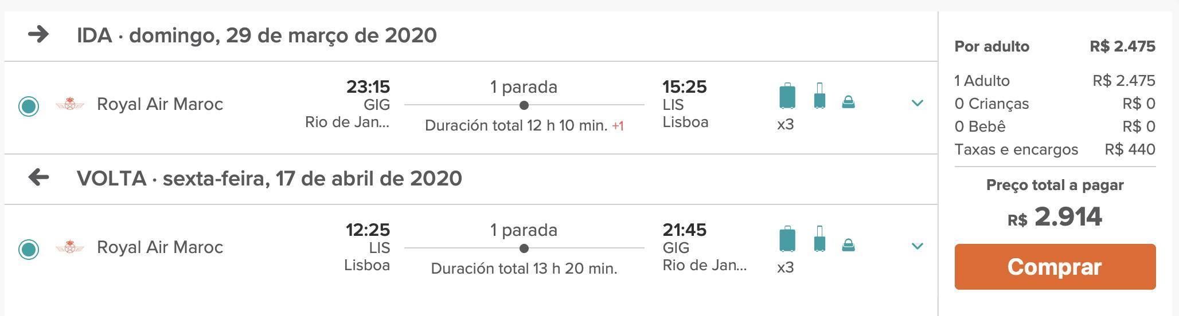Click the right arrow icon beside IDA

[x=38, y=34]
